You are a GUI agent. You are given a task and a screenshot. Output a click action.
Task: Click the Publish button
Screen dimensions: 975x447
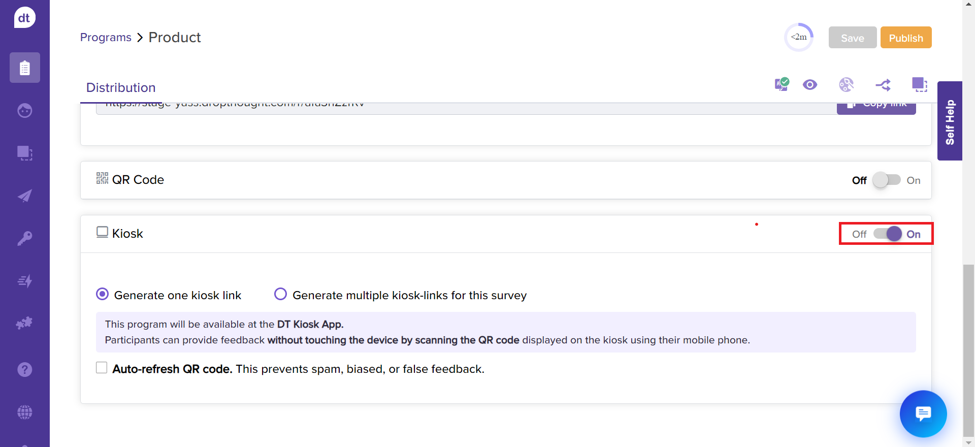[x=905, y=38]
